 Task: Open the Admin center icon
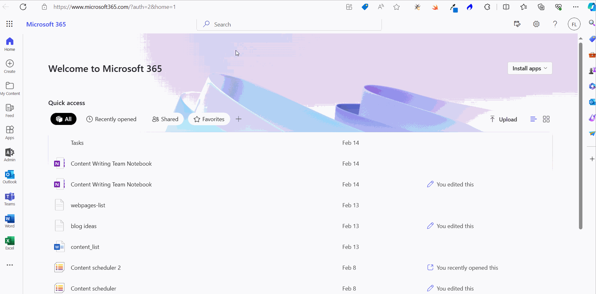(x=9, y=155)
